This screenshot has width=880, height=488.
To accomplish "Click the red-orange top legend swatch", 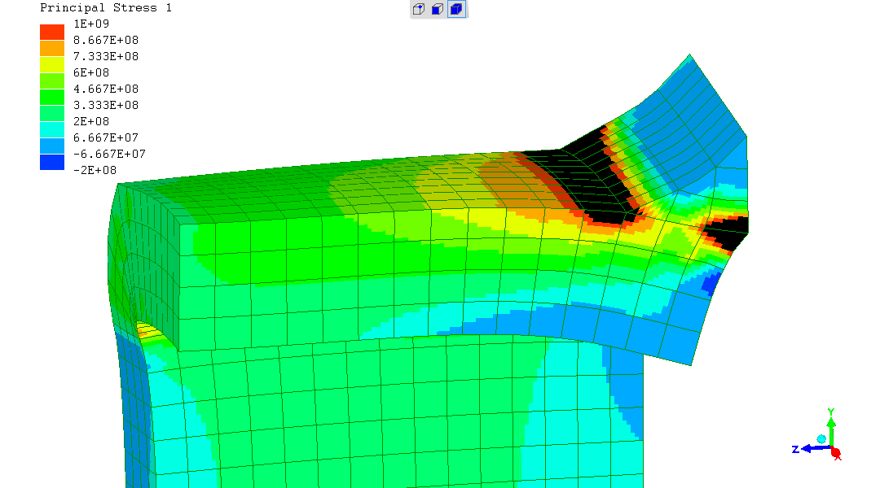I will pyautogui.click(x=52, y=32).
